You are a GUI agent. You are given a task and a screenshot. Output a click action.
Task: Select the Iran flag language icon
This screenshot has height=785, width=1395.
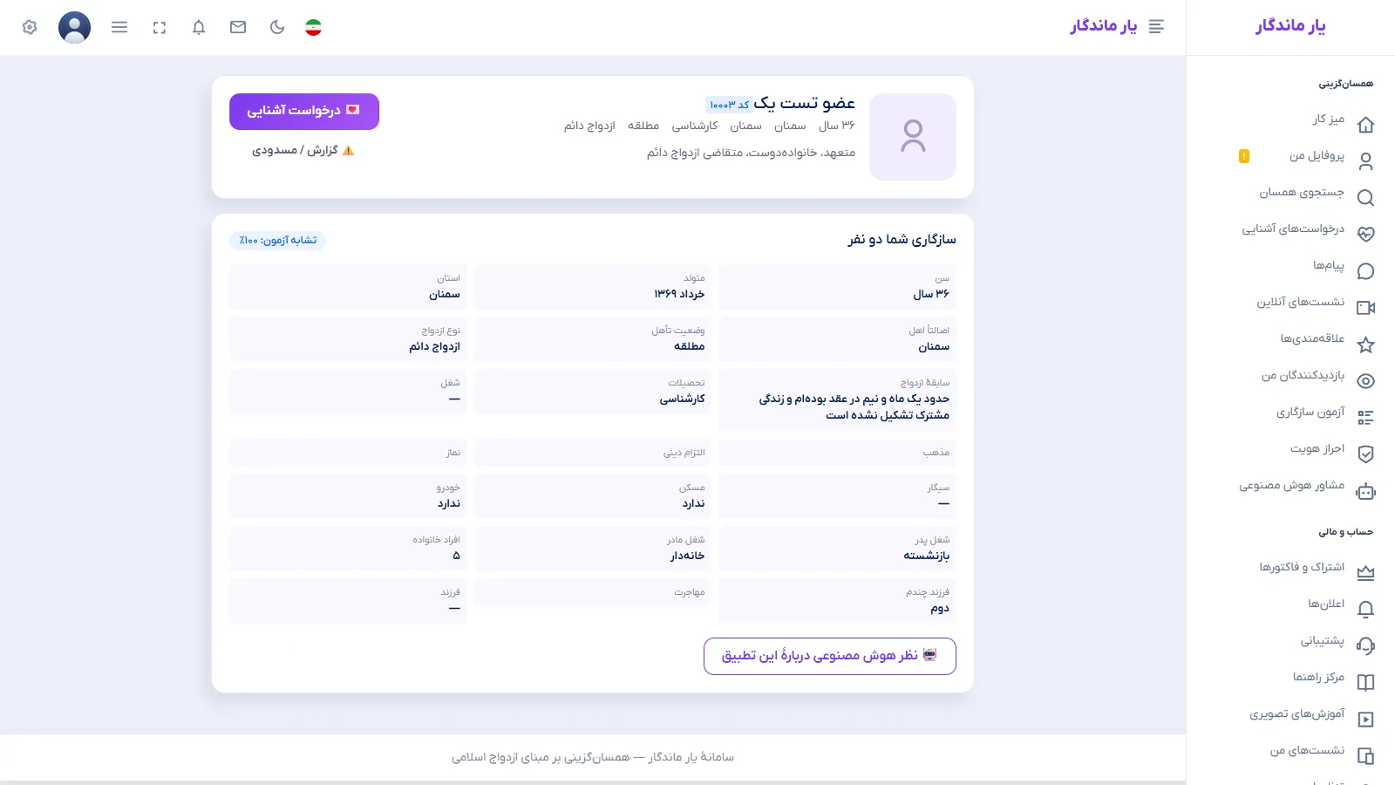coord(314,27)
